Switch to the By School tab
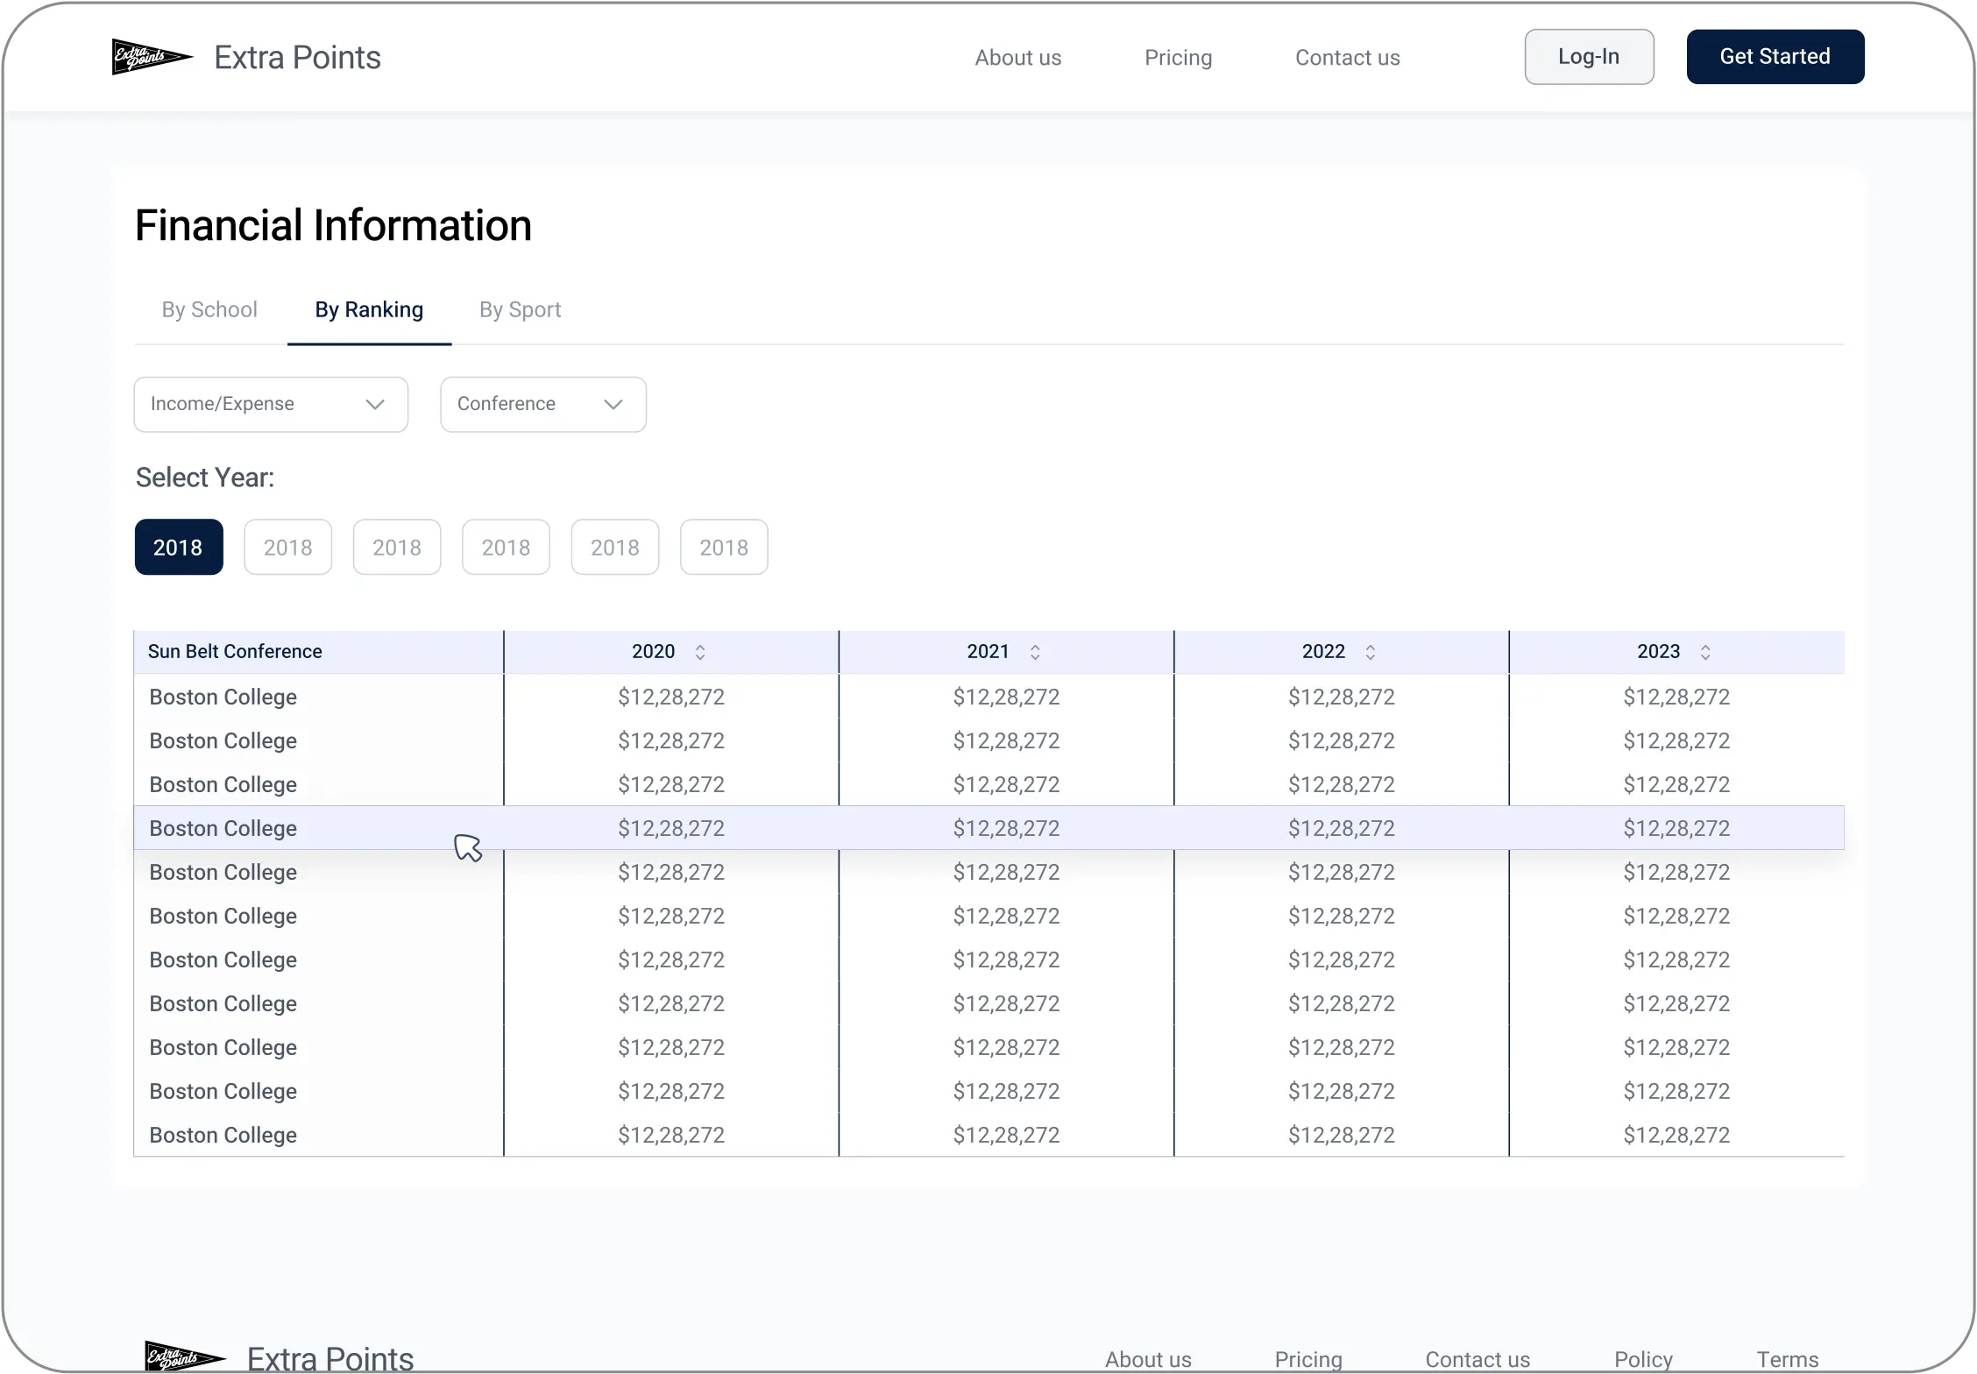This screenshot has width=1977, height=1374. tap(209, 309)
